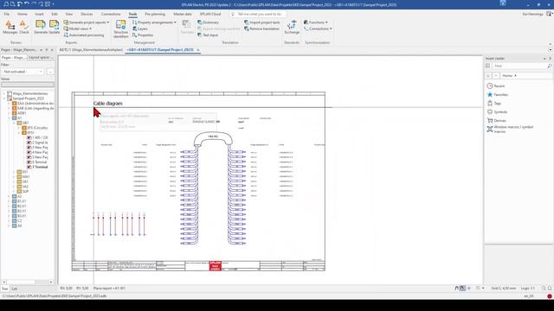Switch to the Master data ribbon tab
The width and height of the screenshot is (554, 311).
click(x=183, y=14)
